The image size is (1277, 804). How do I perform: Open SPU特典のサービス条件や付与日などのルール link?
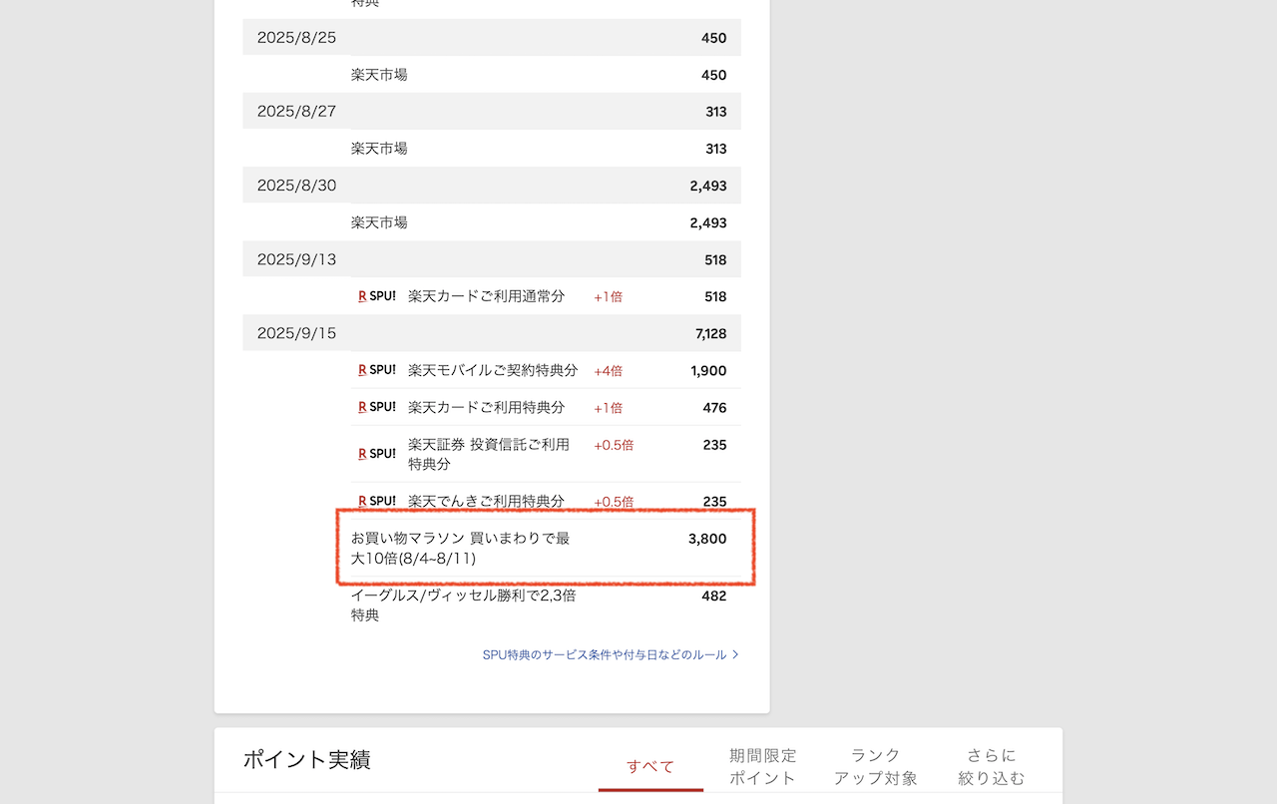point(605,655)
